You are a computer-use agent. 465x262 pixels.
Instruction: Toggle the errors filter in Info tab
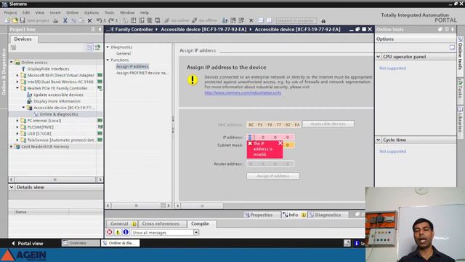(x=110, y=232)
